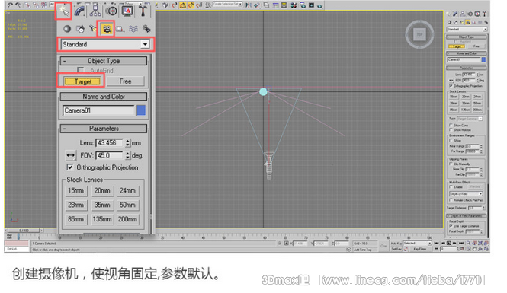Click the large Free camera button
This screenshot has width=507, height=293.
click(x=125, y=81)
